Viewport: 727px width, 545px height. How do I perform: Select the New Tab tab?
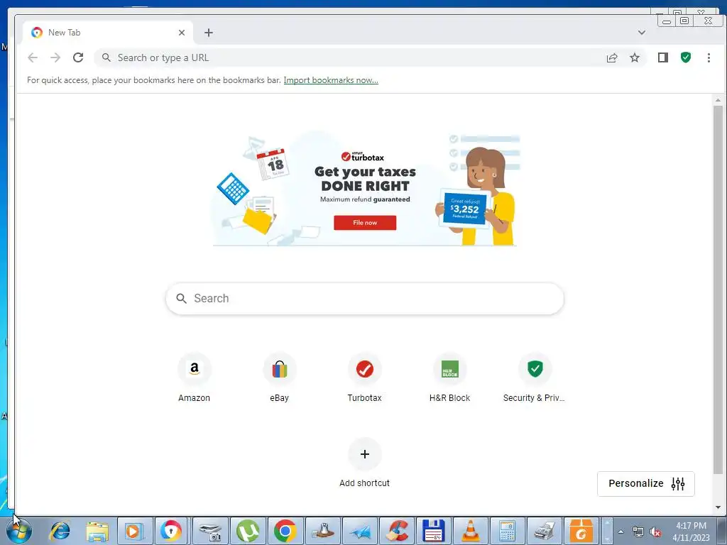(x=108, y=33)
